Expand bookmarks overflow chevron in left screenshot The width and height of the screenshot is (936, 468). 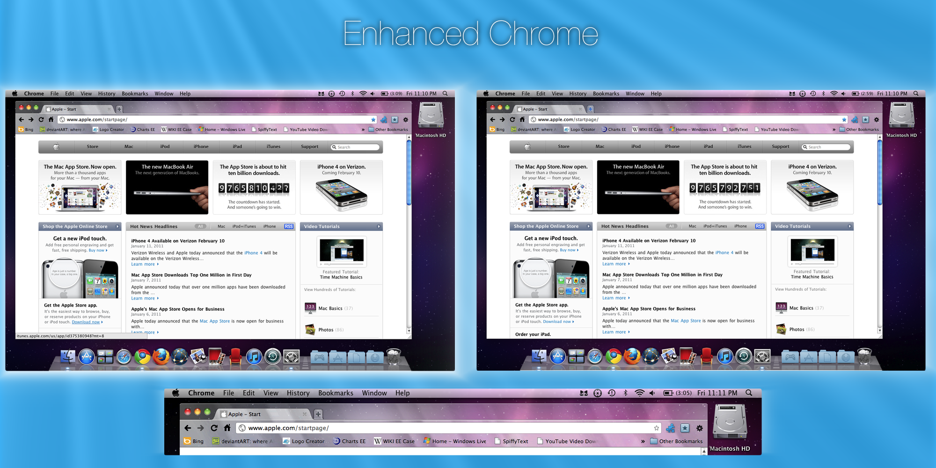(363, 130)
